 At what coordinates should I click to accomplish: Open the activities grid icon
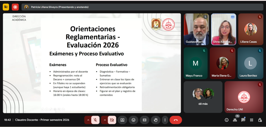point(251,120)
